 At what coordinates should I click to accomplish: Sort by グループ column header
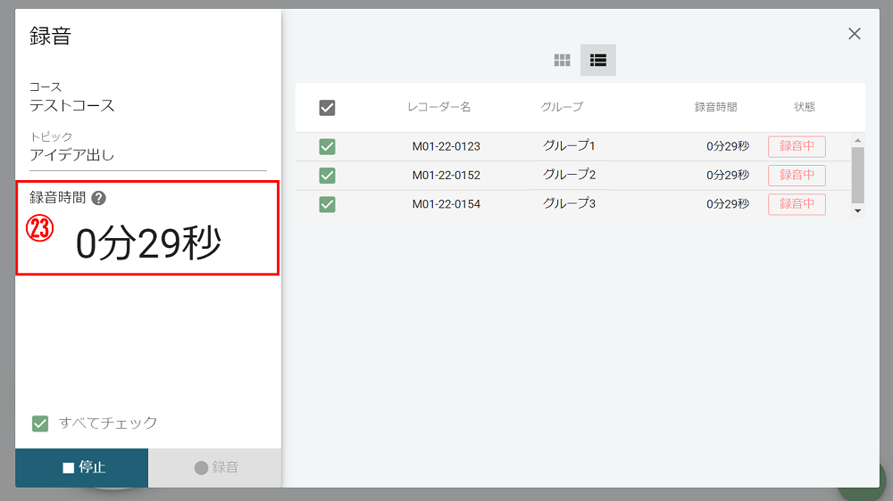point(562,107)
